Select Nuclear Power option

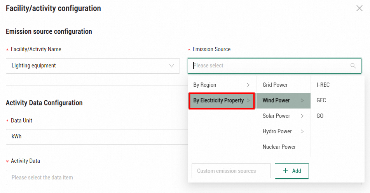[279, 147]
